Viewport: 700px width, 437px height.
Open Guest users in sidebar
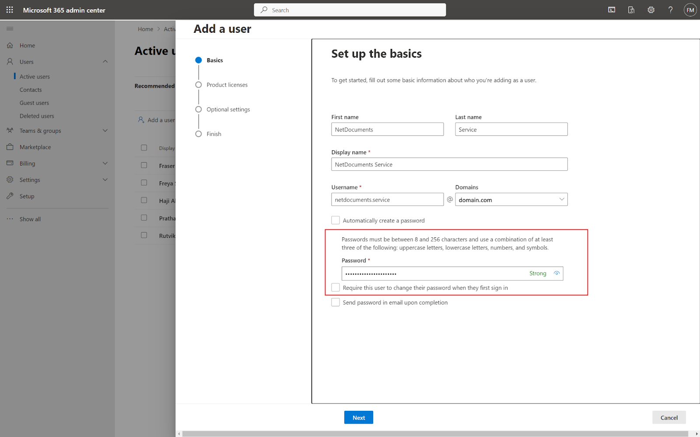coord(34,103)
